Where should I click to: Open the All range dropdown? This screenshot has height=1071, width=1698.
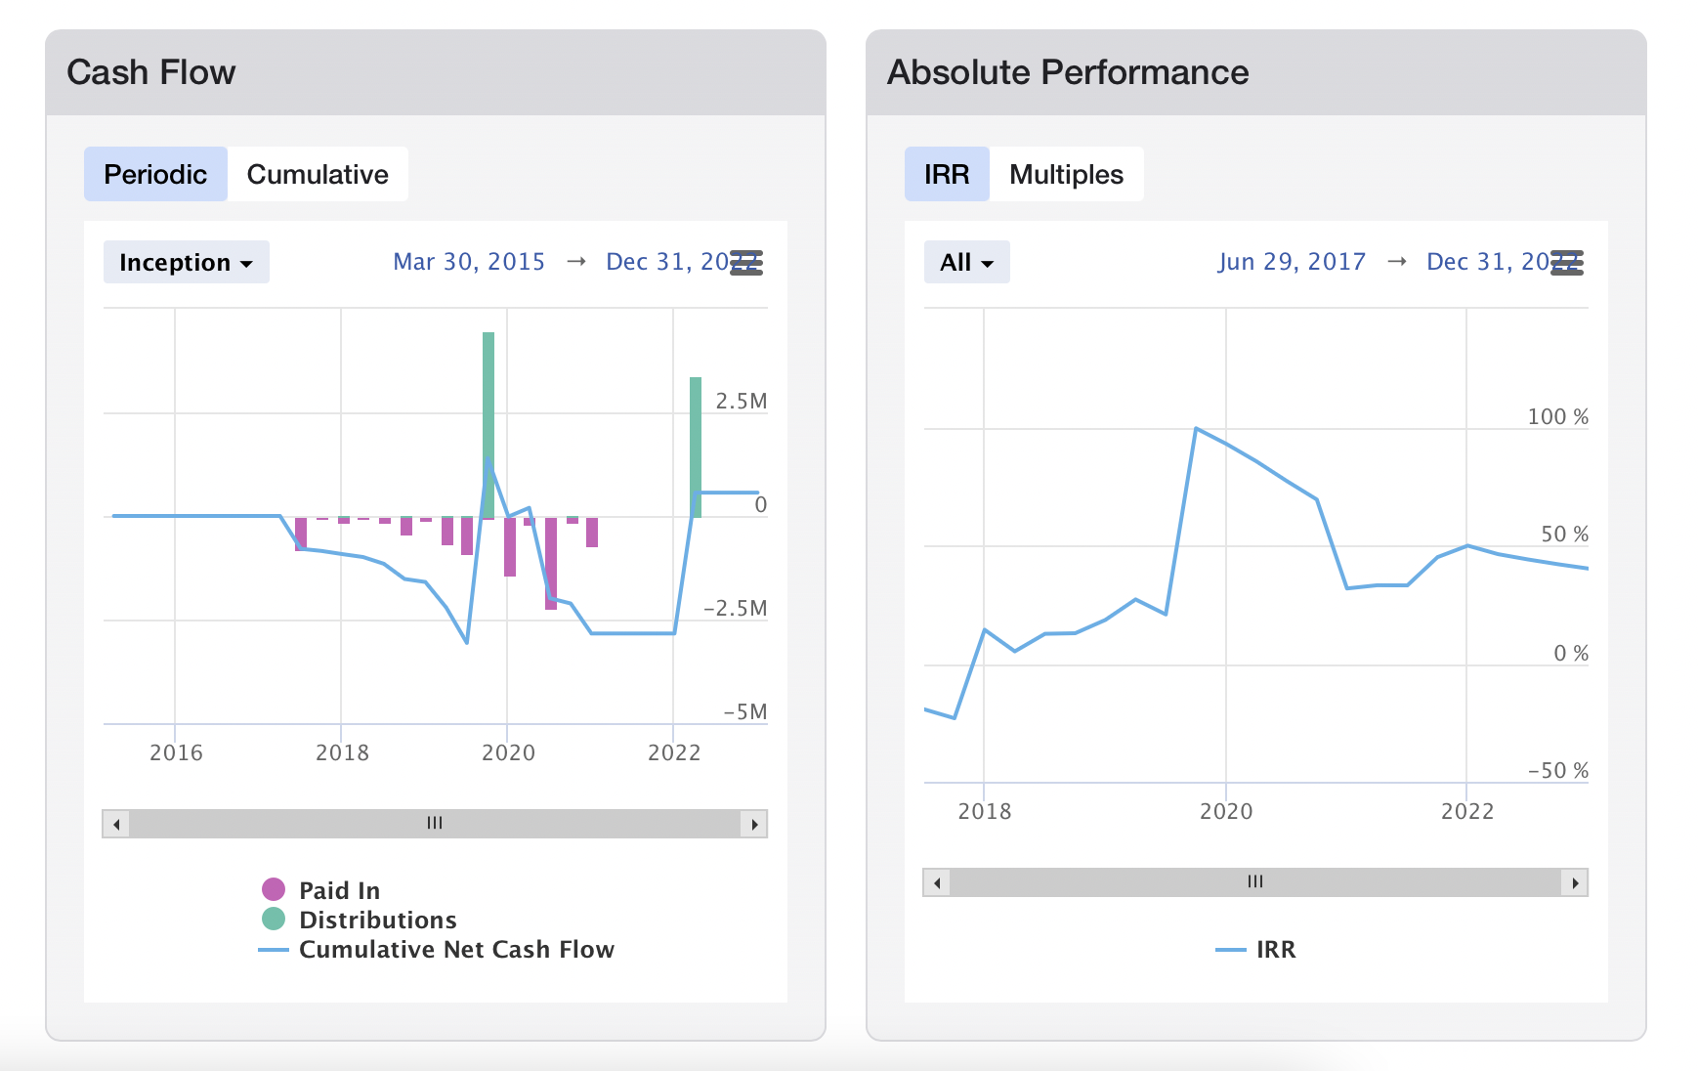coord(966,262)
